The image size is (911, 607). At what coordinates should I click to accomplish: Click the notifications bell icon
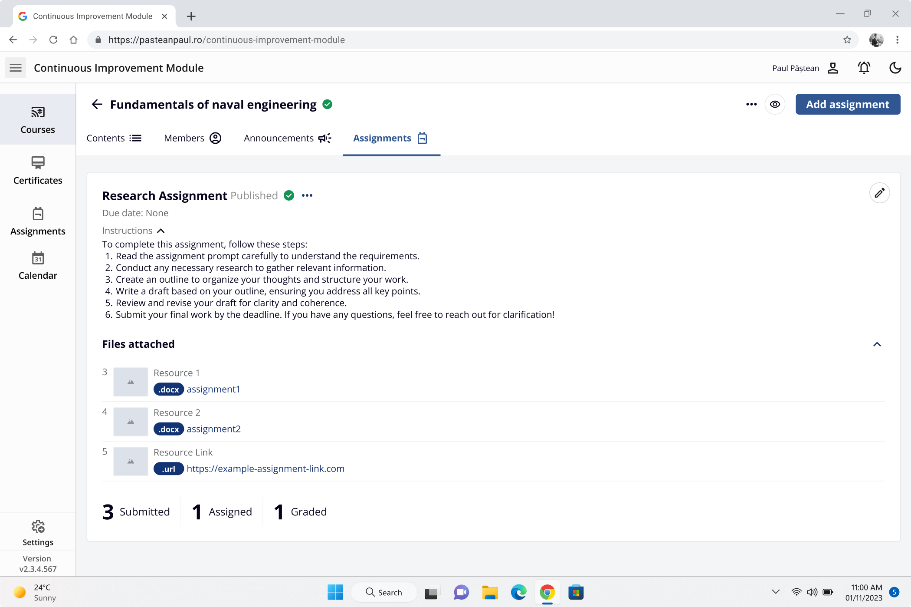pos(864,68)
